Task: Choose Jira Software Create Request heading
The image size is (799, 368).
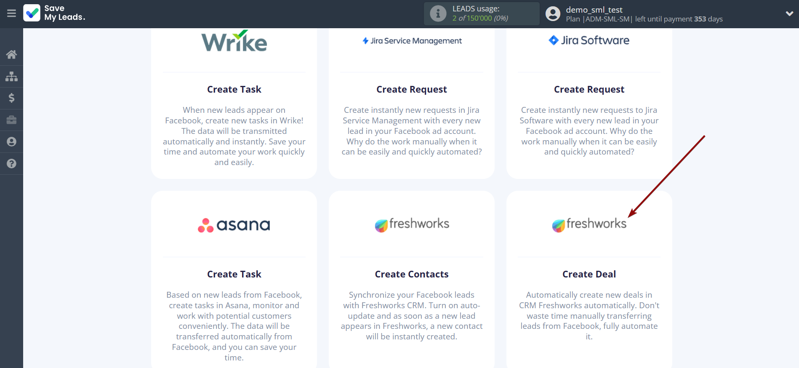Action: pyautogui.click(x=589, y=89)
